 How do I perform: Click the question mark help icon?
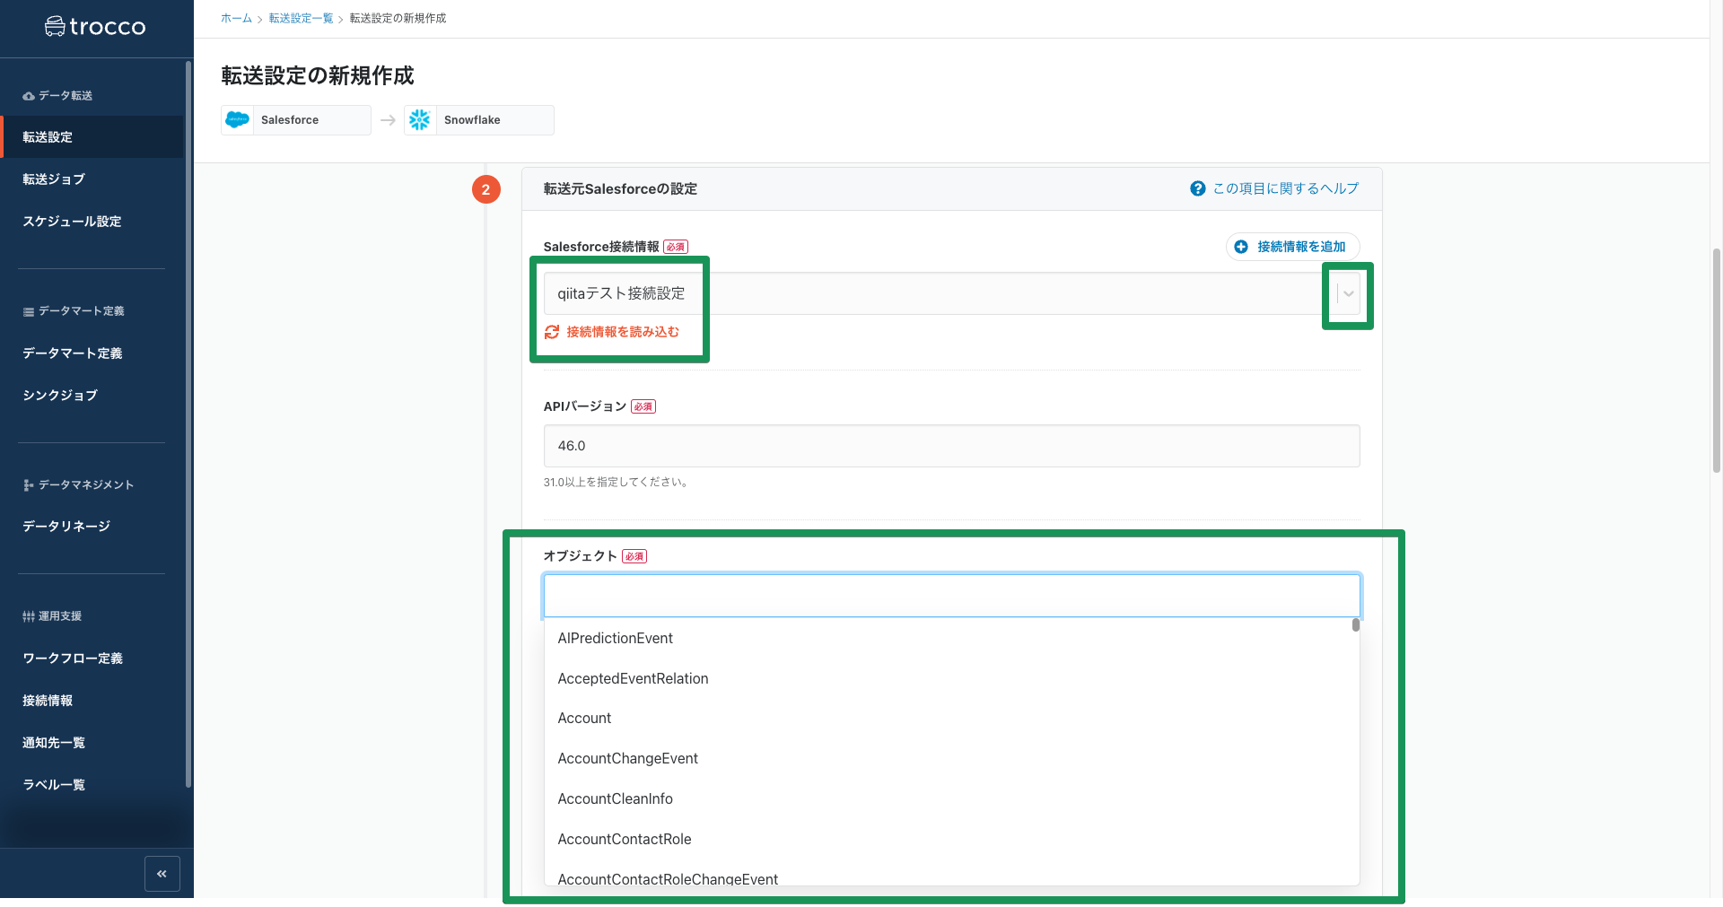pyautogui.click(x=1197, y=188)
